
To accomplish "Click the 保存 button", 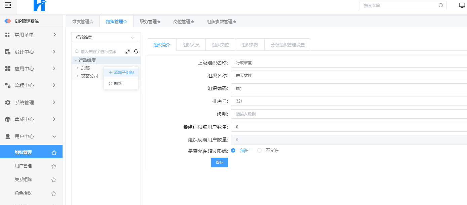I will (x=219, y=162).
